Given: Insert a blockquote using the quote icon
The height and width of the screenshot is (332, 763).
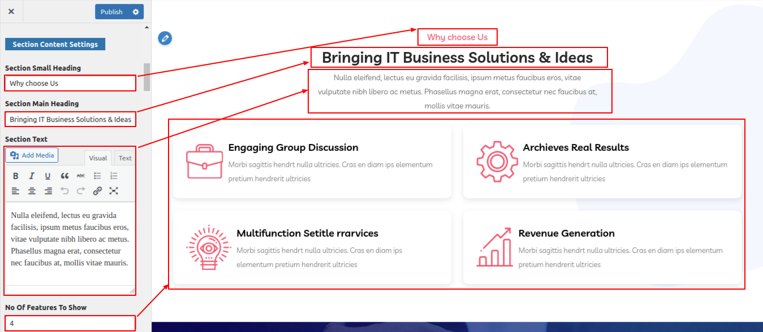Looking at the screenshot, I should pyautogui.click(x=64, y=176).
